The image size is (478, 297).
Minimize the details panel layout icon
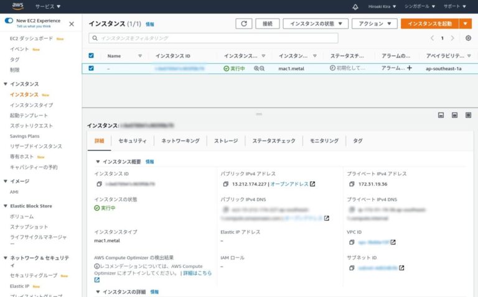[x=441, y=115]
